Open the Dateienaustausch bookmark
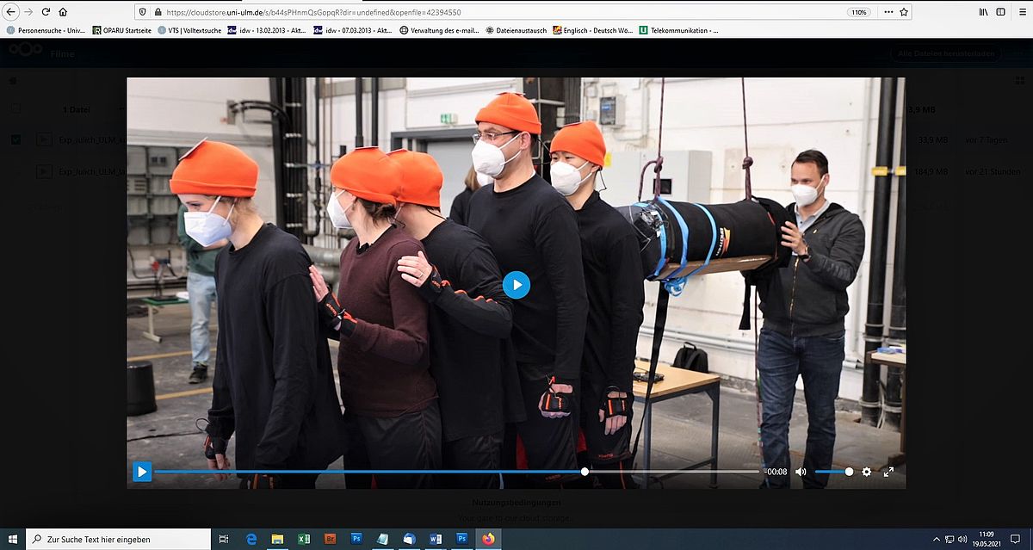 (516, 30)
